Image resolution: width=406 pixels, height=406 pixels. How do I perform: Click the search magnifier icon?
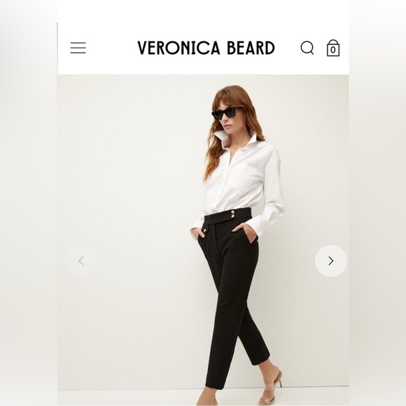tap(307, 48)
